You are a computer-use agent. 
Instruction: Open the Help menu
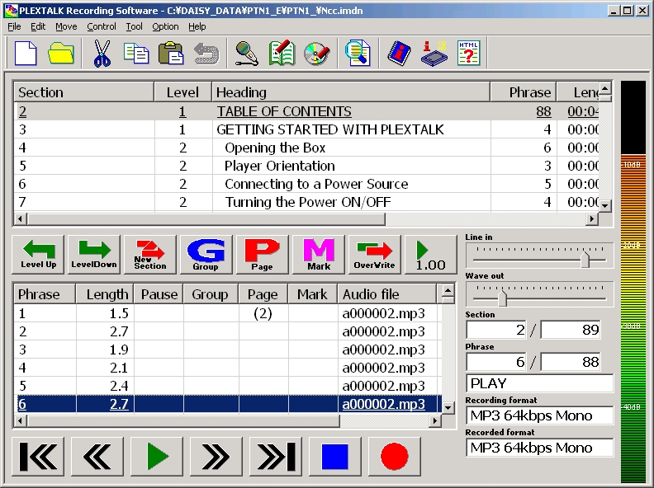tap(197, 26)
